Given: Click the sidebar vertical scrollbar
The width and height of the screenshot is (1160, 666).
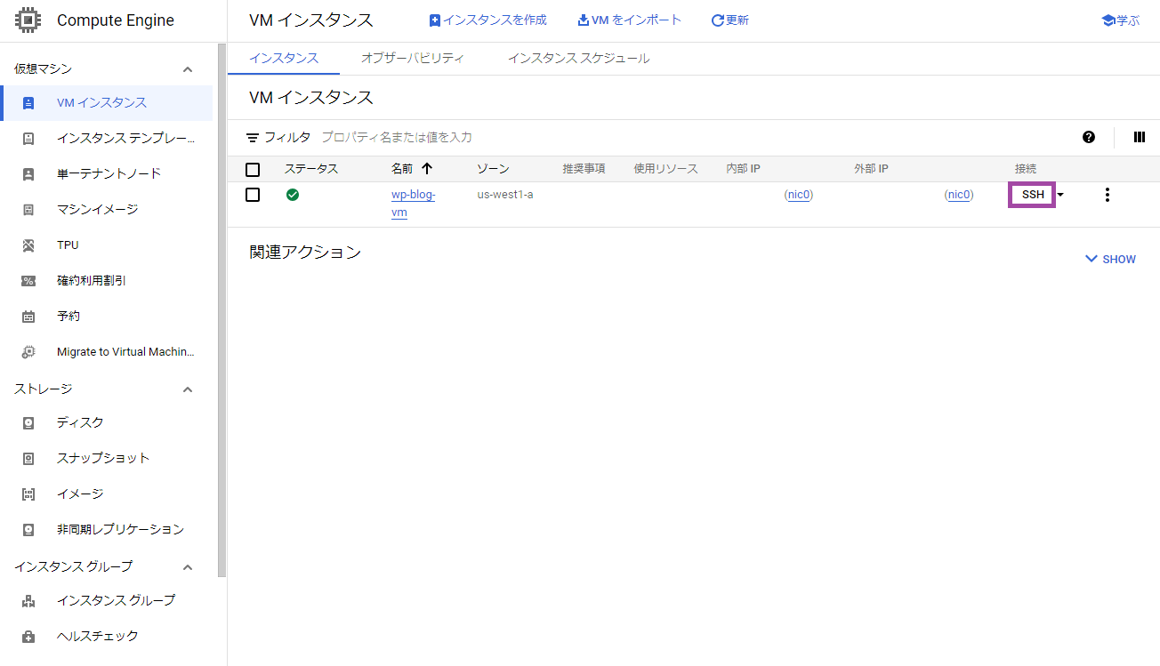Looking at the screenshot, I should (x=222, y=311).
